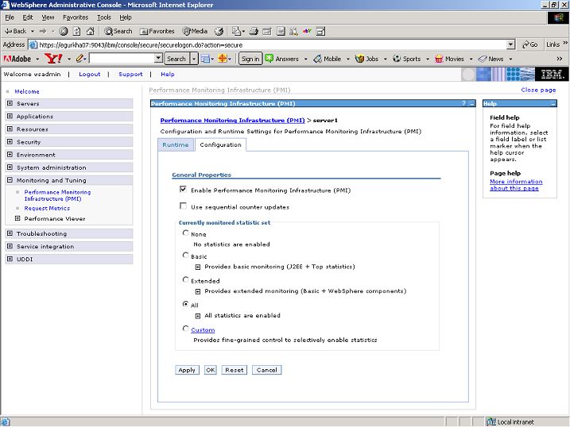Open the Edit menu
This screenshot has width=570, height=427.
28,17
